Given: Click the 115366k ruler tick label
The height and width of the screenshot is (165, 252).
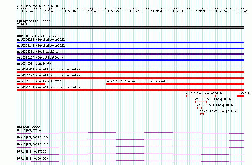Looking at the screenshot, I should pos(243,11).
